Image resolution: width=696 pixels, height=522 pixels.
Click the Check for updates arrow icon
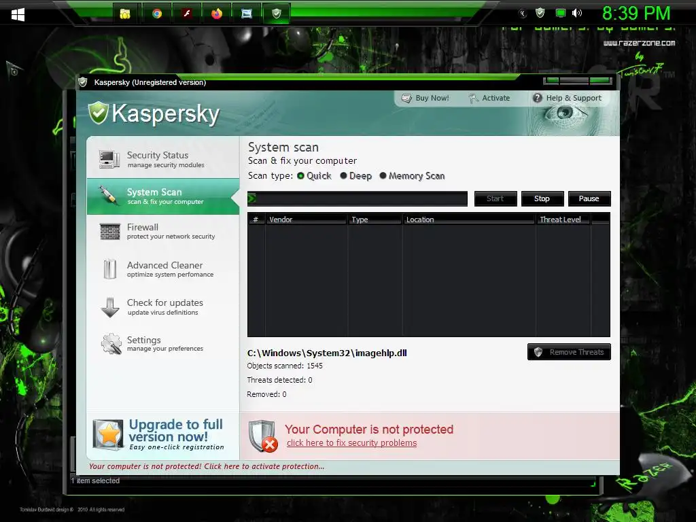[x=110, y=307]
